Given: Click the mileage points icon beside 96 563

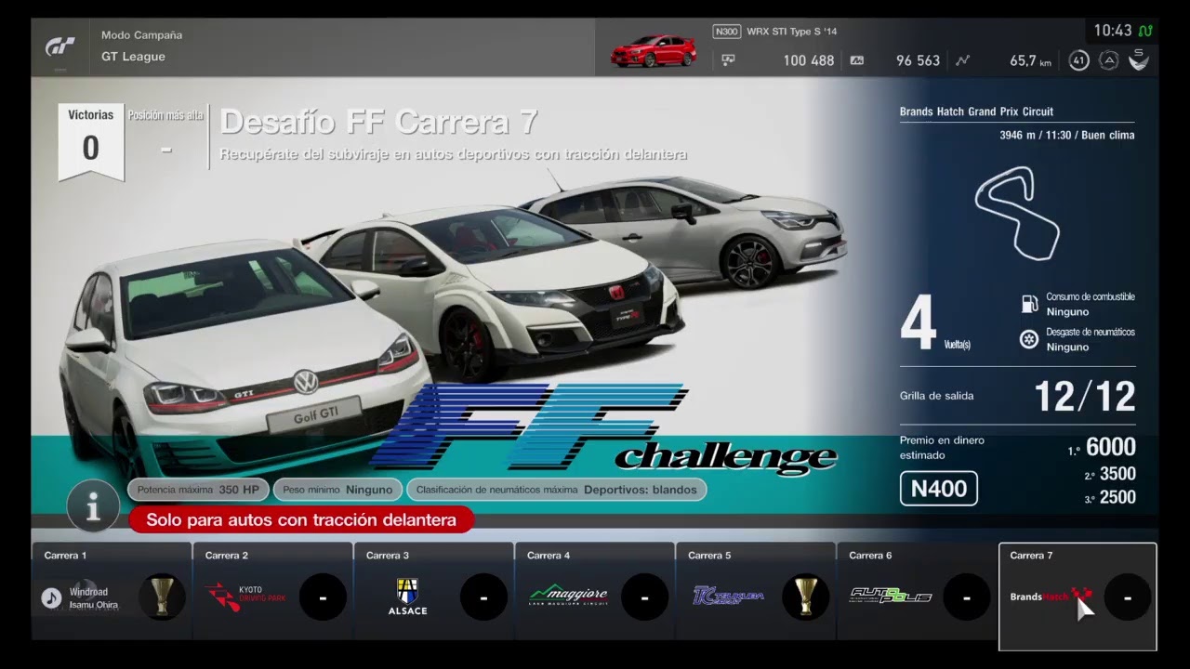Looking at the screenshot, I should point(856,60).
